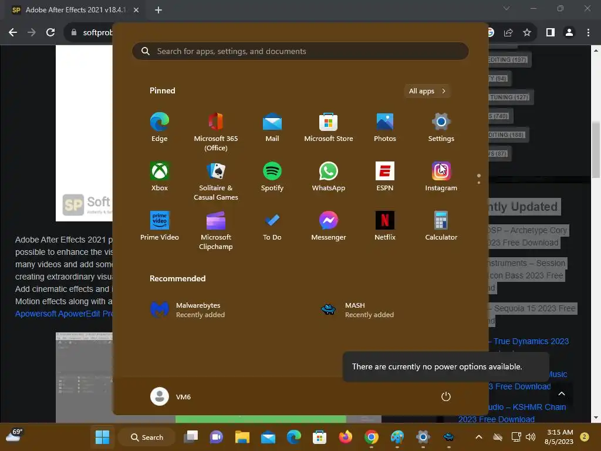
Task: Open Mail from the taskbar
Action: 268,437
